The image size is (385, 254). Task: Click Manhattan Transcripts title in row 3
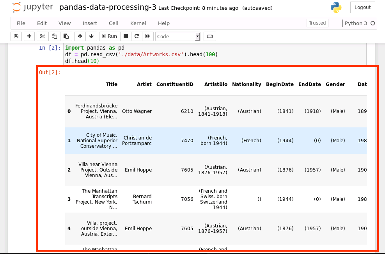point(96,199)
